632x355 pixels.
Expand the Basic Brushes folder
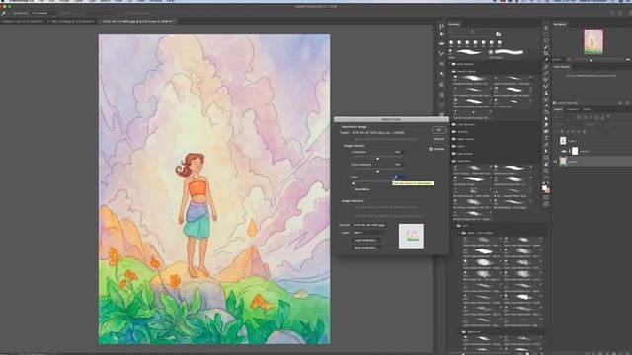point(450,64)
